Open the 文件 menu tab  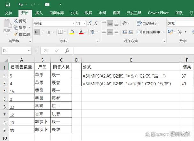coord(9,13)
